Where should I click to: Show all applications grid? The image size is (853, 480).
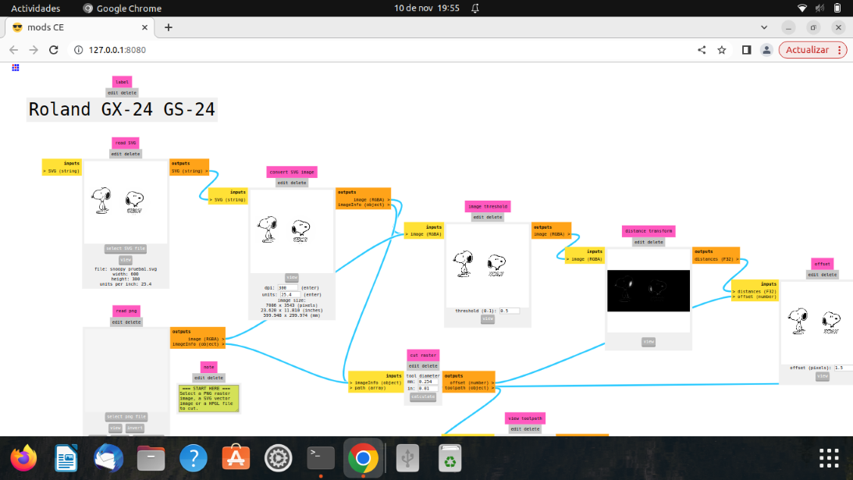(829, 457)
